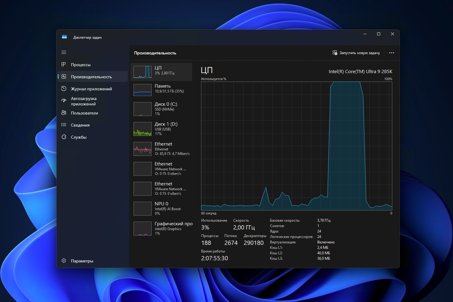Maximize the Диспетчер задач window

coord(379,34)
